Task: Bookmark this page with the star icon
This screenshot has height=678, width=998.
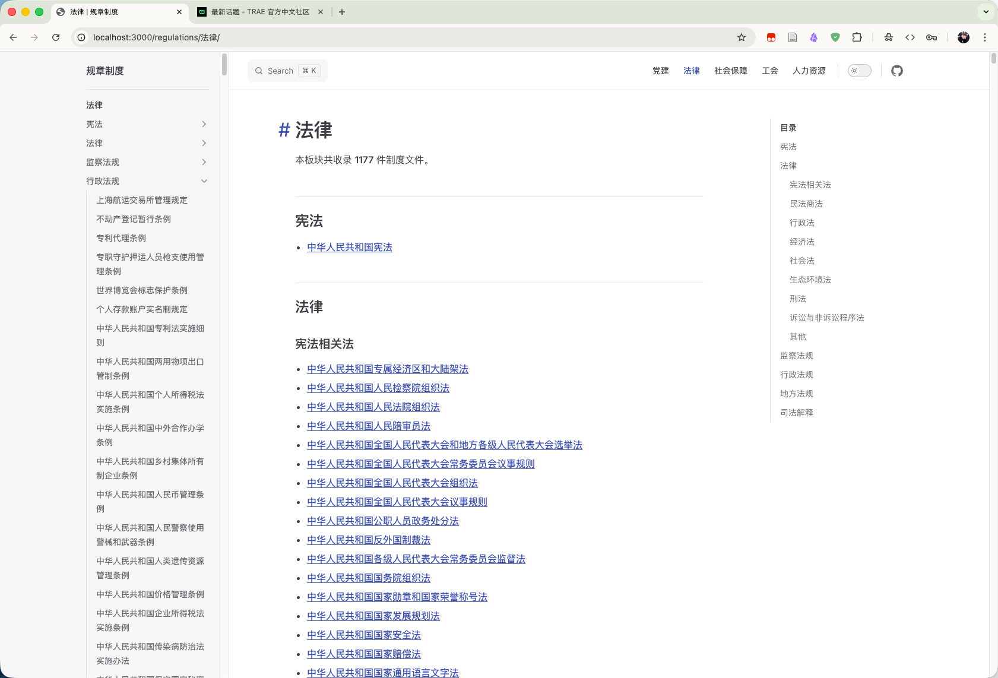Action: point(741,37)
